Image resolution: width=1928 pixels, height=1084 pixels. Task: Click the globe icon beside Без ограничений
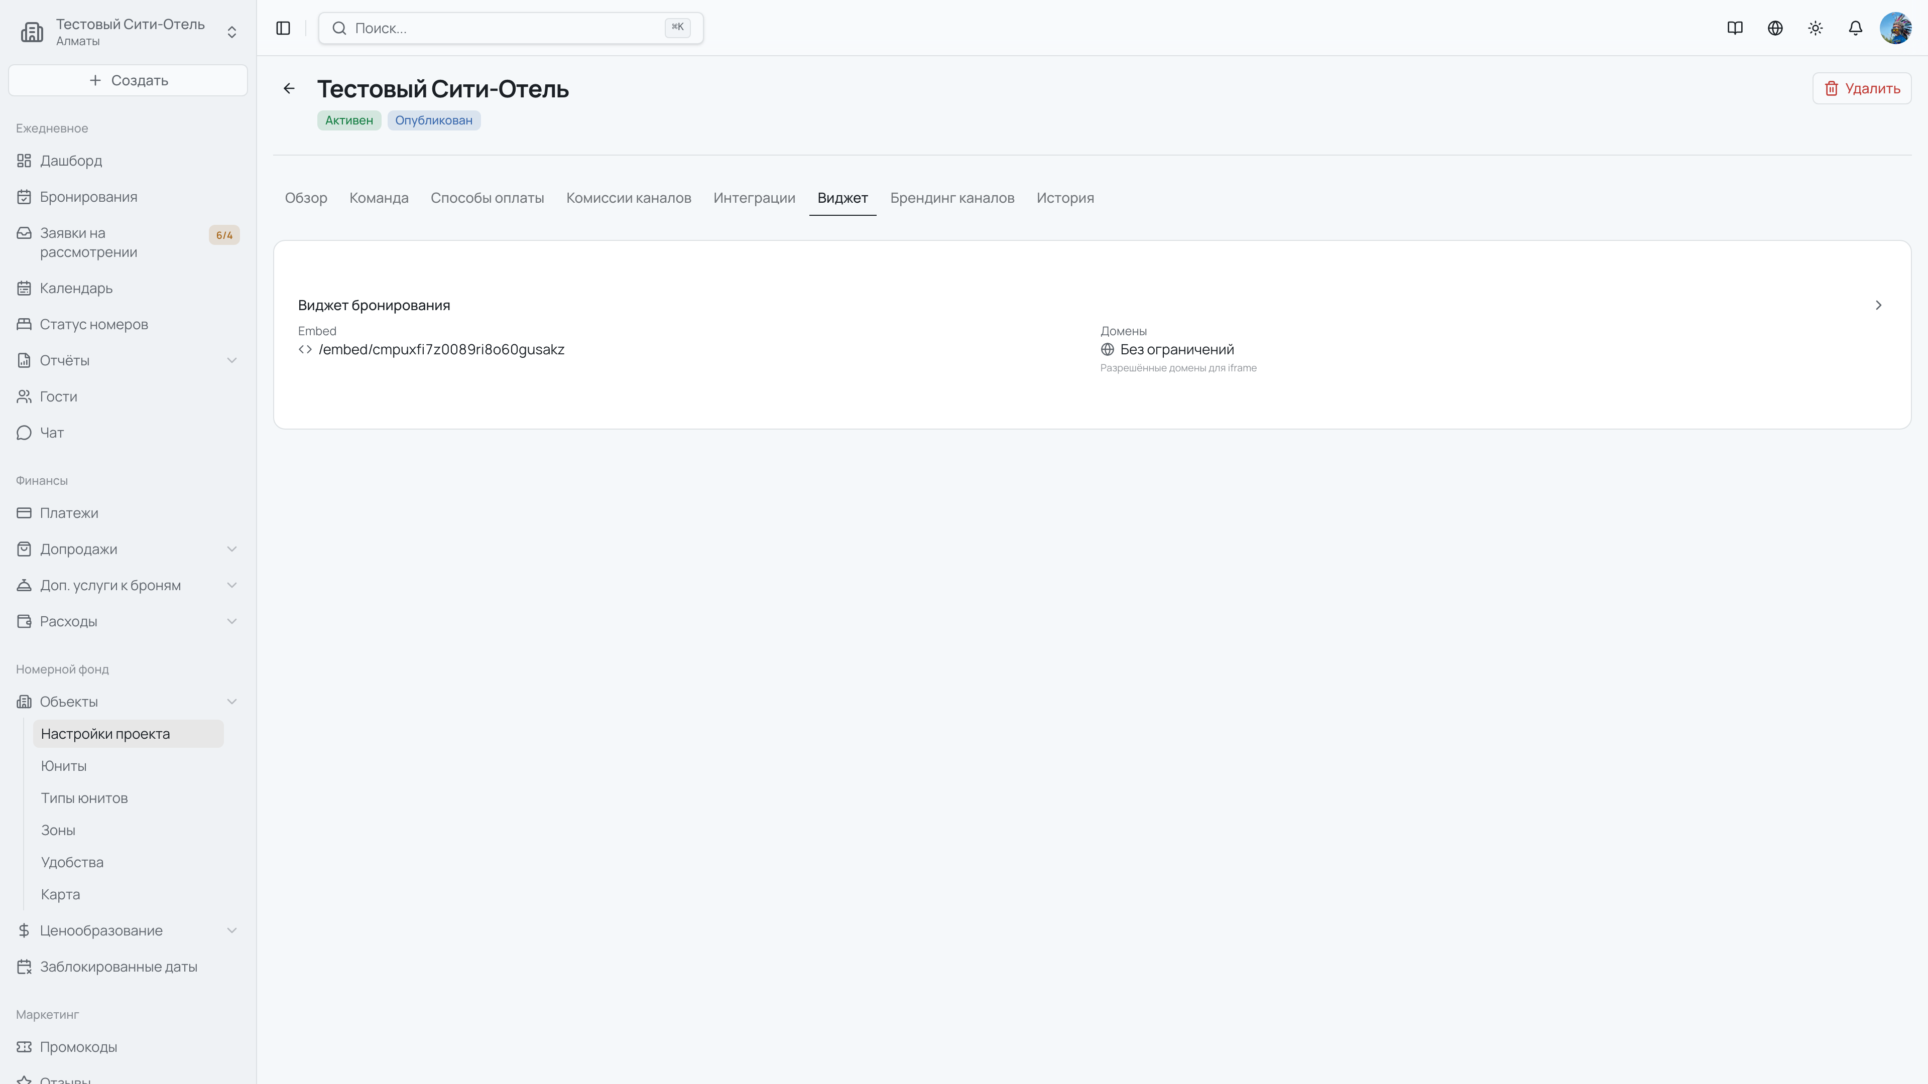[1108, 349]
